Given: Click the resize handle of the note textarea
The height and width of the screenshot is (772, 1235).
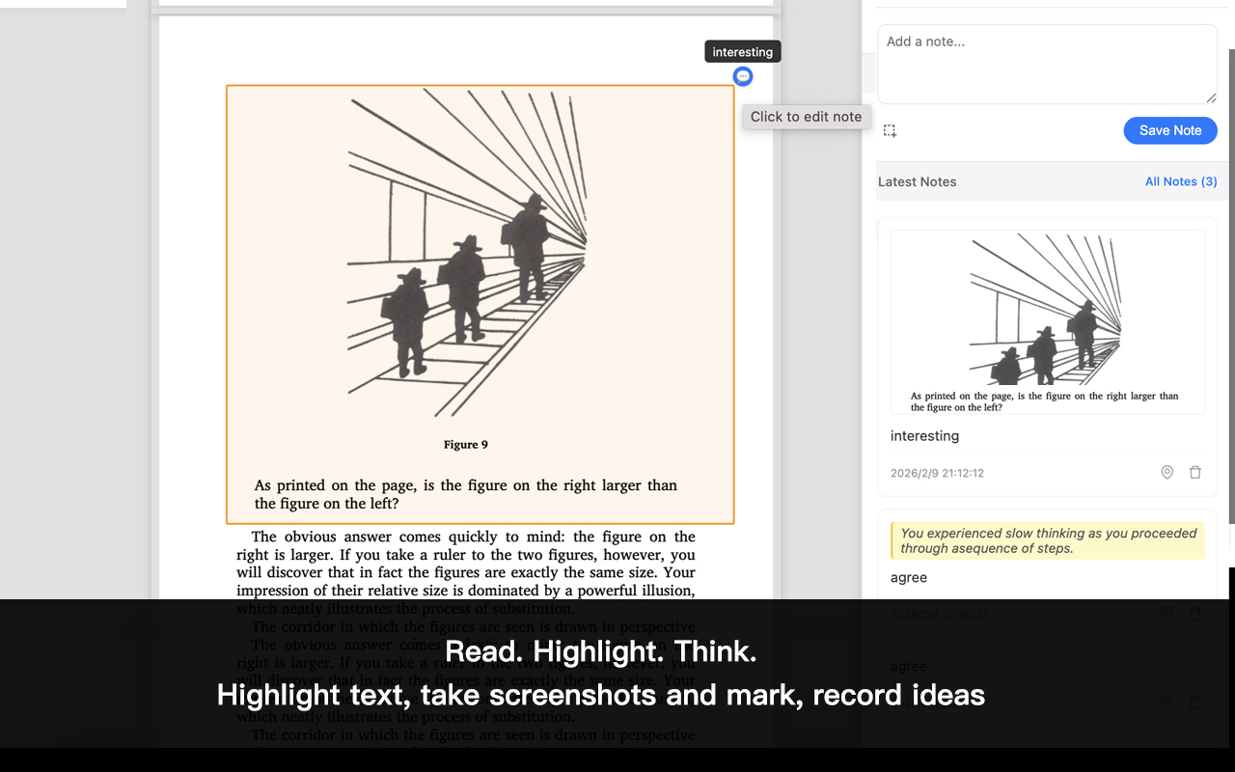Looking at the screenshot, I should [x=1211, y=97].
